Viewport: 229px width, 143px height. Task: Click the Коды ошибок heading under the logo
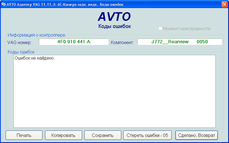[114, 26]
